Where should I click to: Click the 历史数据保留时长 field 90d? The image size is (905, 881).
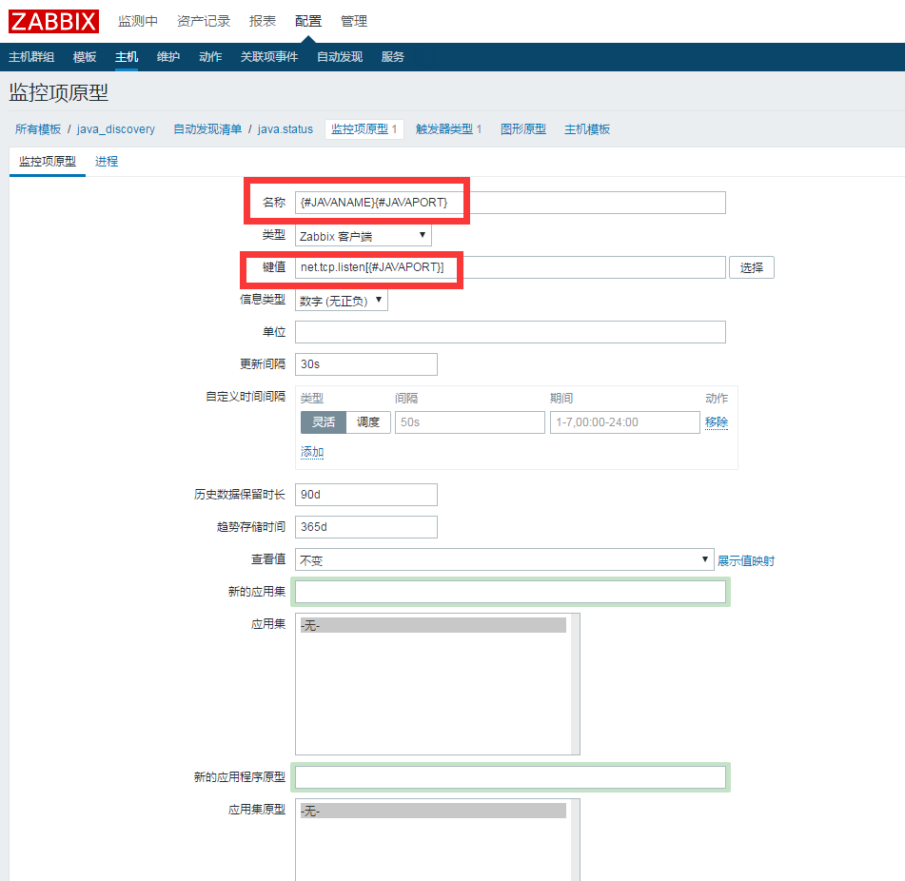point(366,495)
